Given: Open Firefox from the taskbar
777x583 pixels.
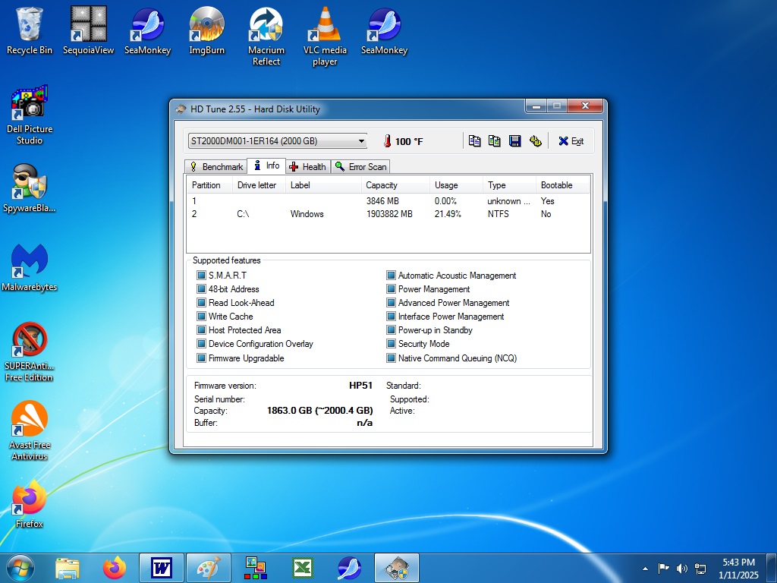Looking at the screenshot, I should coord(115,568).
